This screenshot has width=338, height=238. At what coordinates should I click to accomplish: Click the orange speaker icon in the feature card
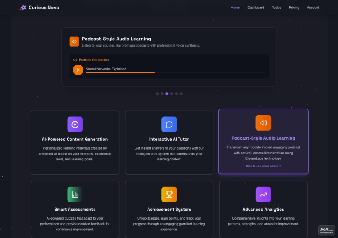pos(263,123)
